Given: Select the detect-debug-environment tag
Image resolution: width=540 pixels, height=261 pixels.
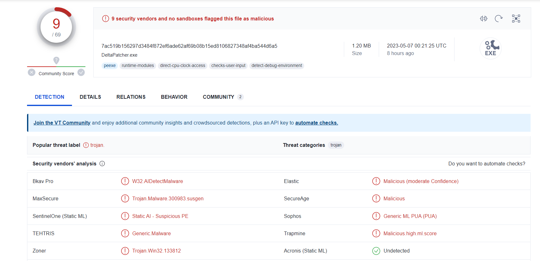Looking at the screenshot, I should tap(277, 65).
